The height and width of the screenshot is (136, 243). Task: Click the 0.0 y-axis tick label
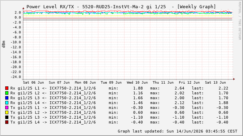(18, 17)
